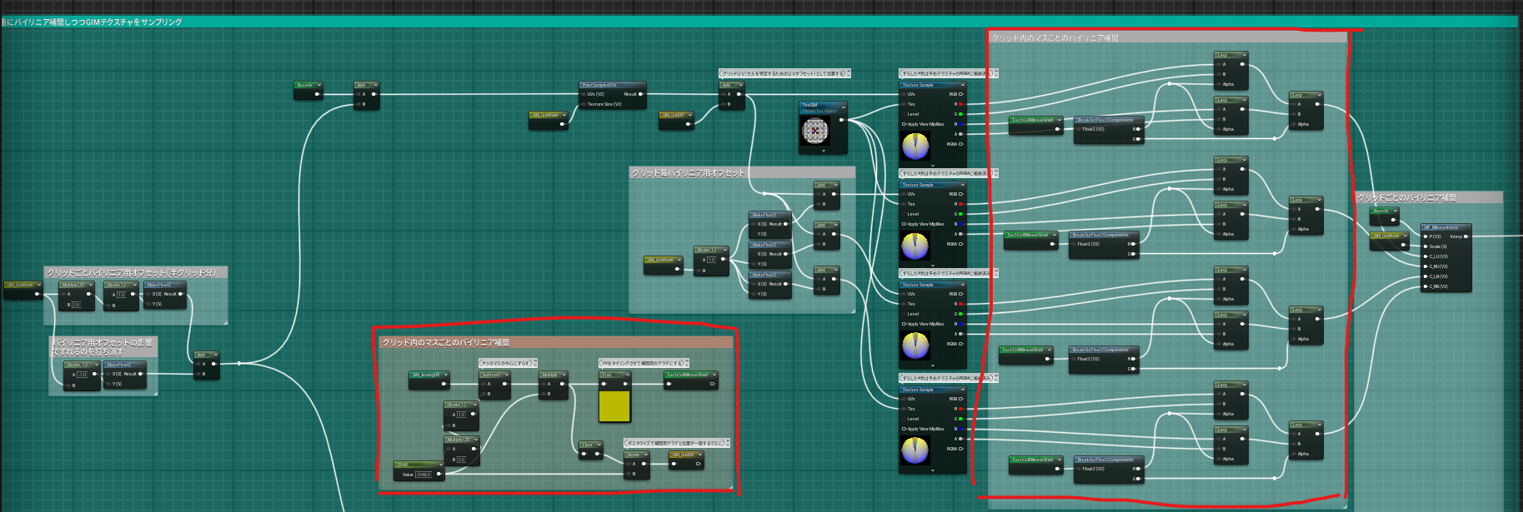Click the TexGIM texture preview thumbnail
The image size is (1523, 512).
[x=814, y=131]
